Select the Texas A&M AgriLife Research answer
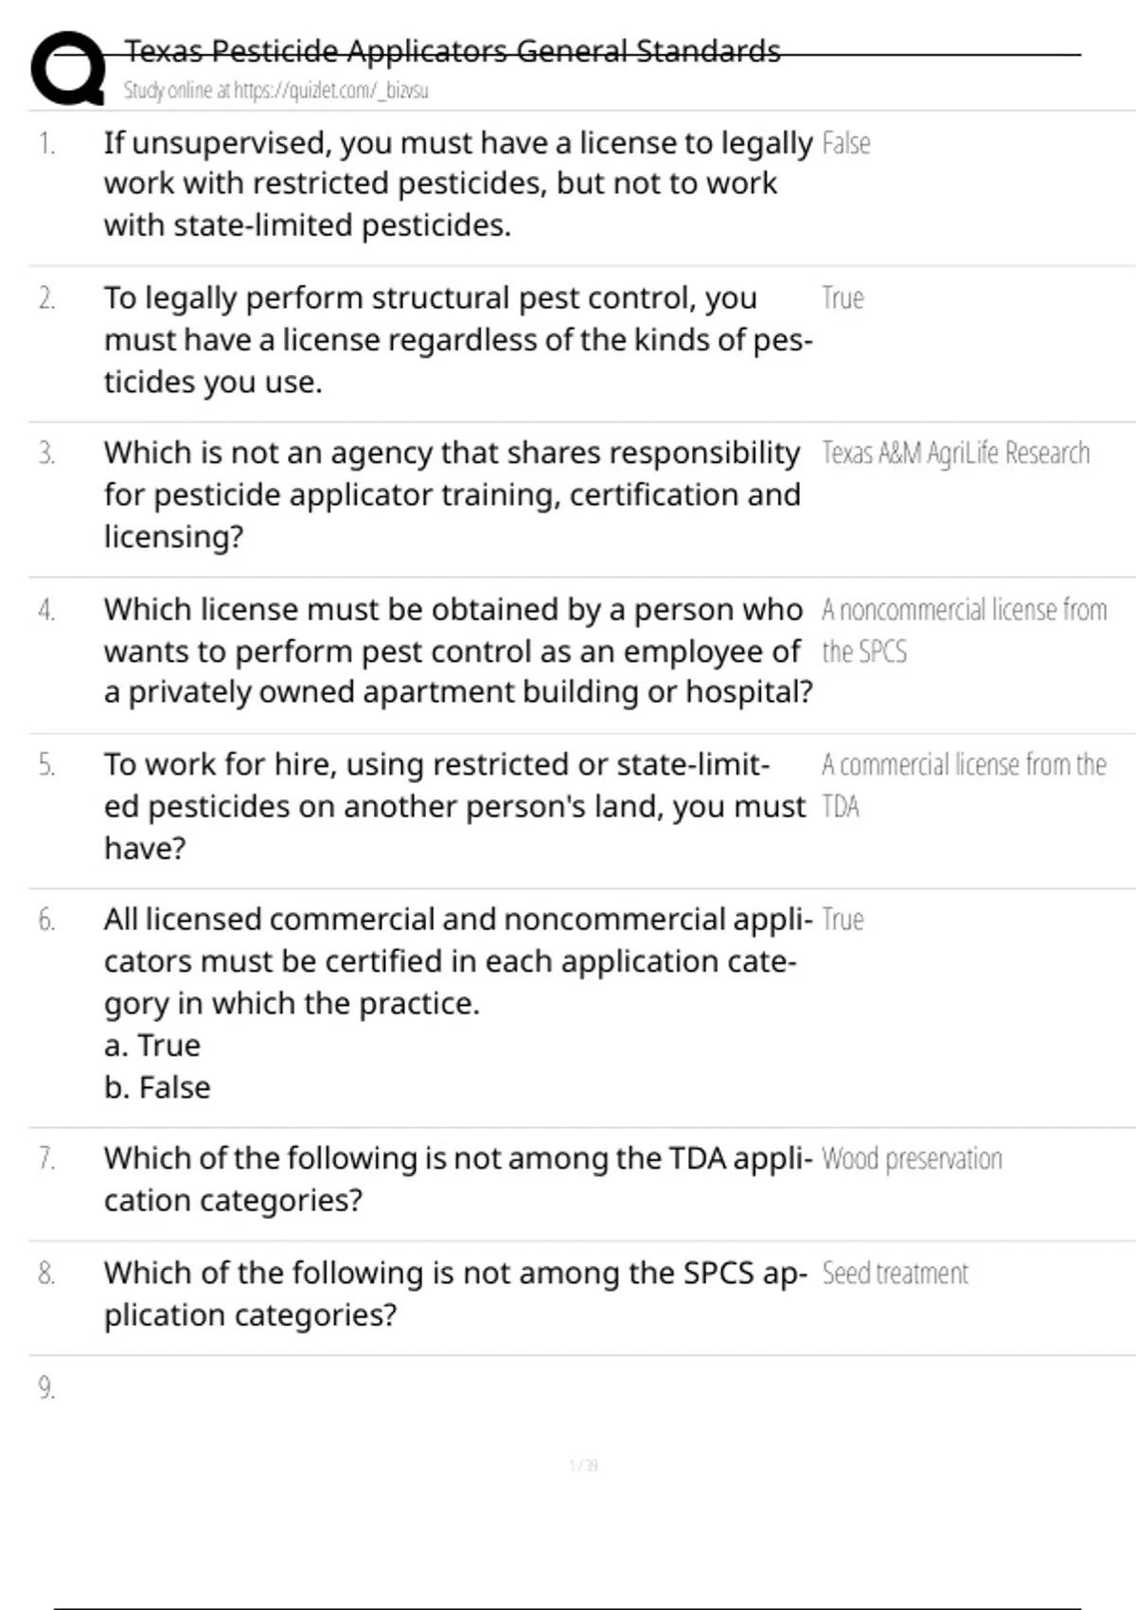Image resolution: width=1136 pixels, height=1610 pixels. pos(955,454)
